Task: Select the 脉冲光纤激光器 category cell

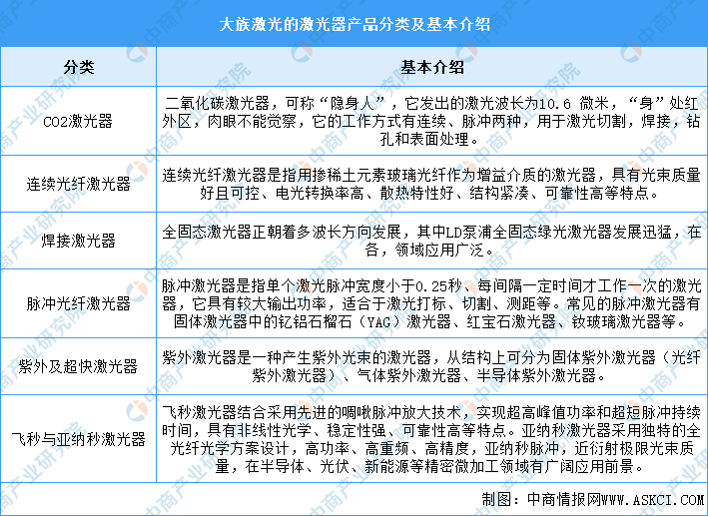Action: tap(78, 303)
